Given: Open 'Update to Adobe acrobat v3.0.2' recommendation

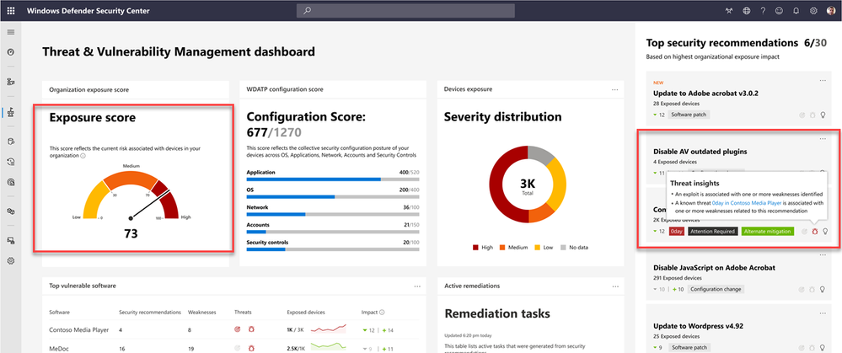Looking at the screenshot, I should 705,94.
